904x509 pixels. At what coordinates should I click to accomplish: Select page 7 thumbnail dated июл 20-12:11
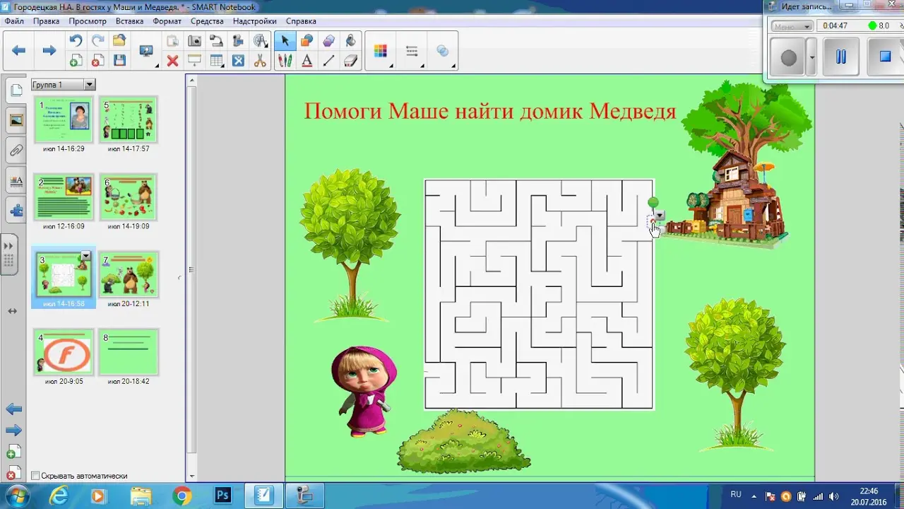[128, 275]
